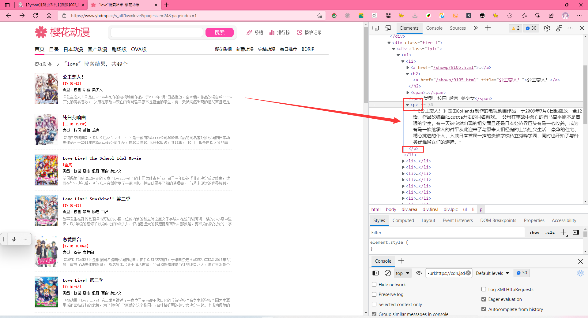The width and height of the screenshot is (588, 318).
Task: Enable Log XMLHttpRequests checkbox
Action: pos(484,289)
